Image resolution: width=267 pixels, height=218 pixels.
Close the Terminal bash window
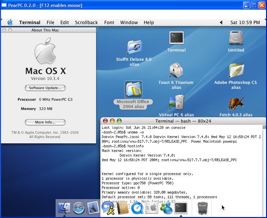point(105,121)
